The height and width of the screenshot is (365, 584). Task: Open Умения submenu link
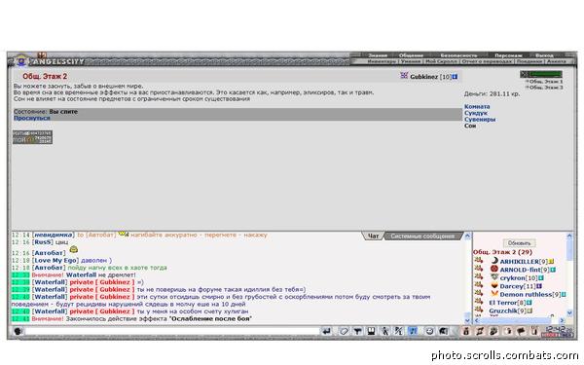(x=411, y=61)
